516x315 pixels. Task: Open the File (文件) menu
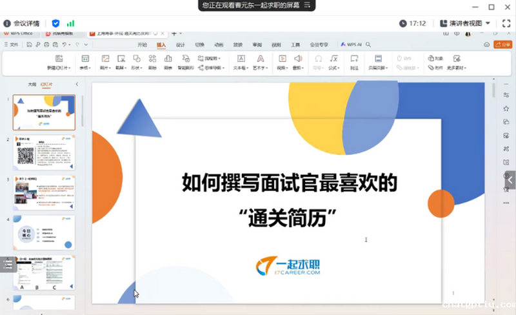click(x=11, y=45)
